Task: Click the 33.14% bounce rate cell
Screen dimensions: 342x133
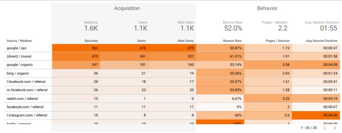Action: [x=220, y=65]
